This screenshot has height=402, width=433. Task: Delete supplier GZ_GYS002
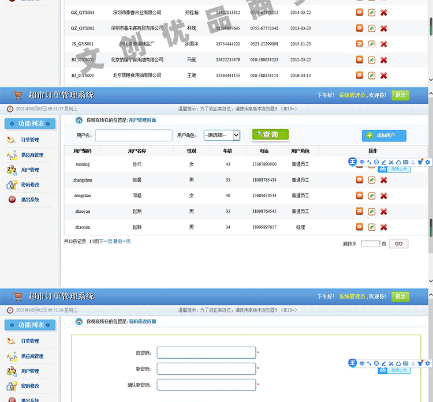click(x=383, y=28)
